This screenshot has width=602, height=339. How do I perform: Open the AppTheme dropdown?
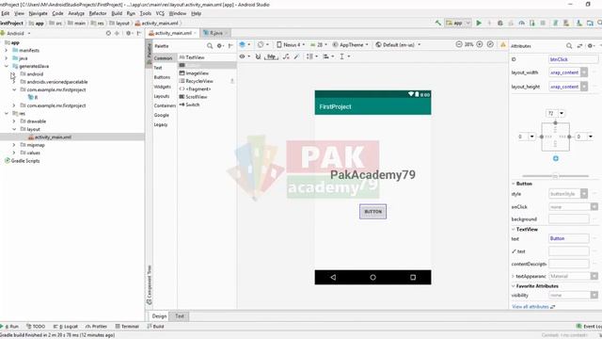pyautogui.click(x=351, y=44)
